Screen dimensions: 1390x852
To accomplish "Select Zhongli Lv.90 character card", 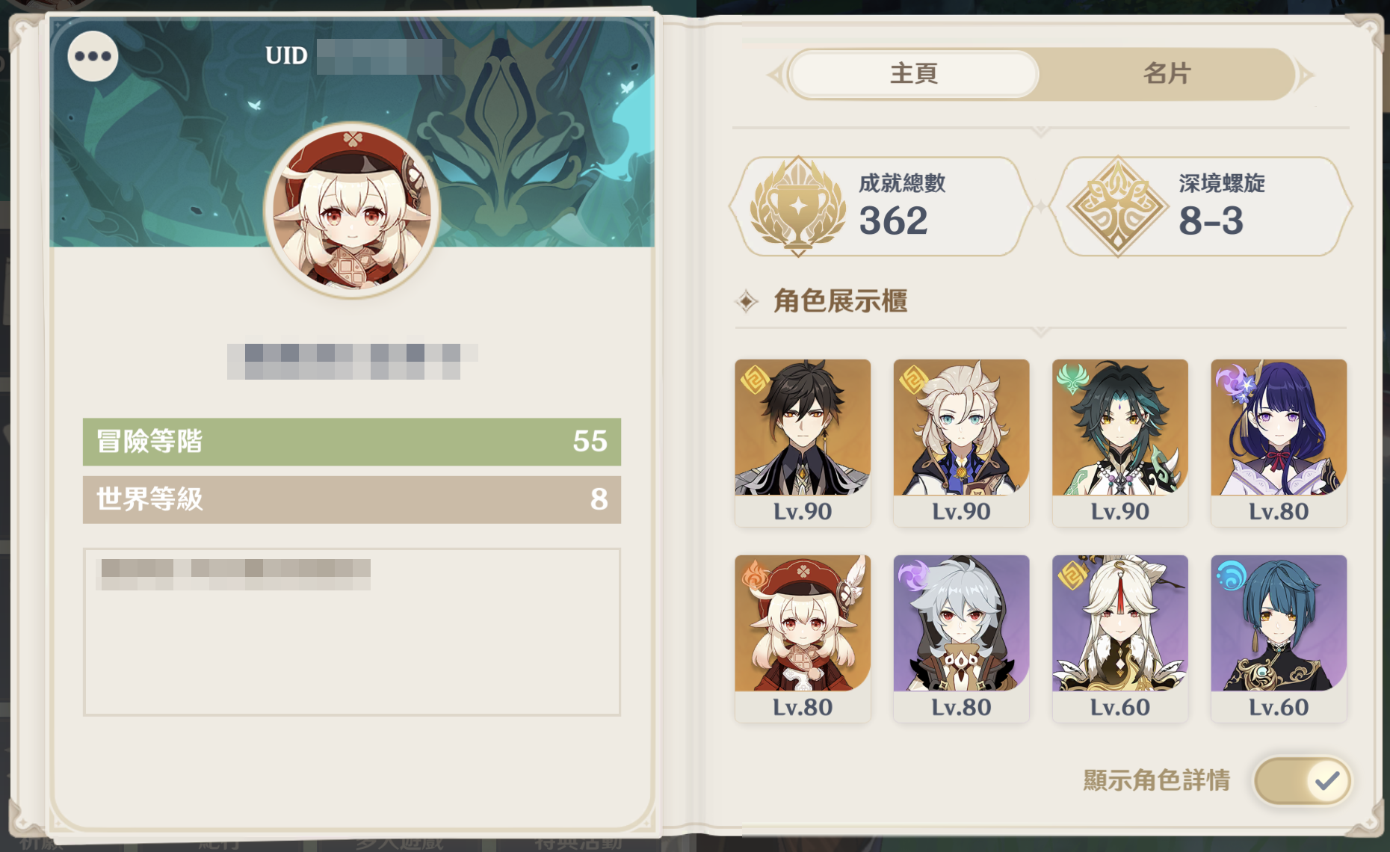I will [803, 443].
